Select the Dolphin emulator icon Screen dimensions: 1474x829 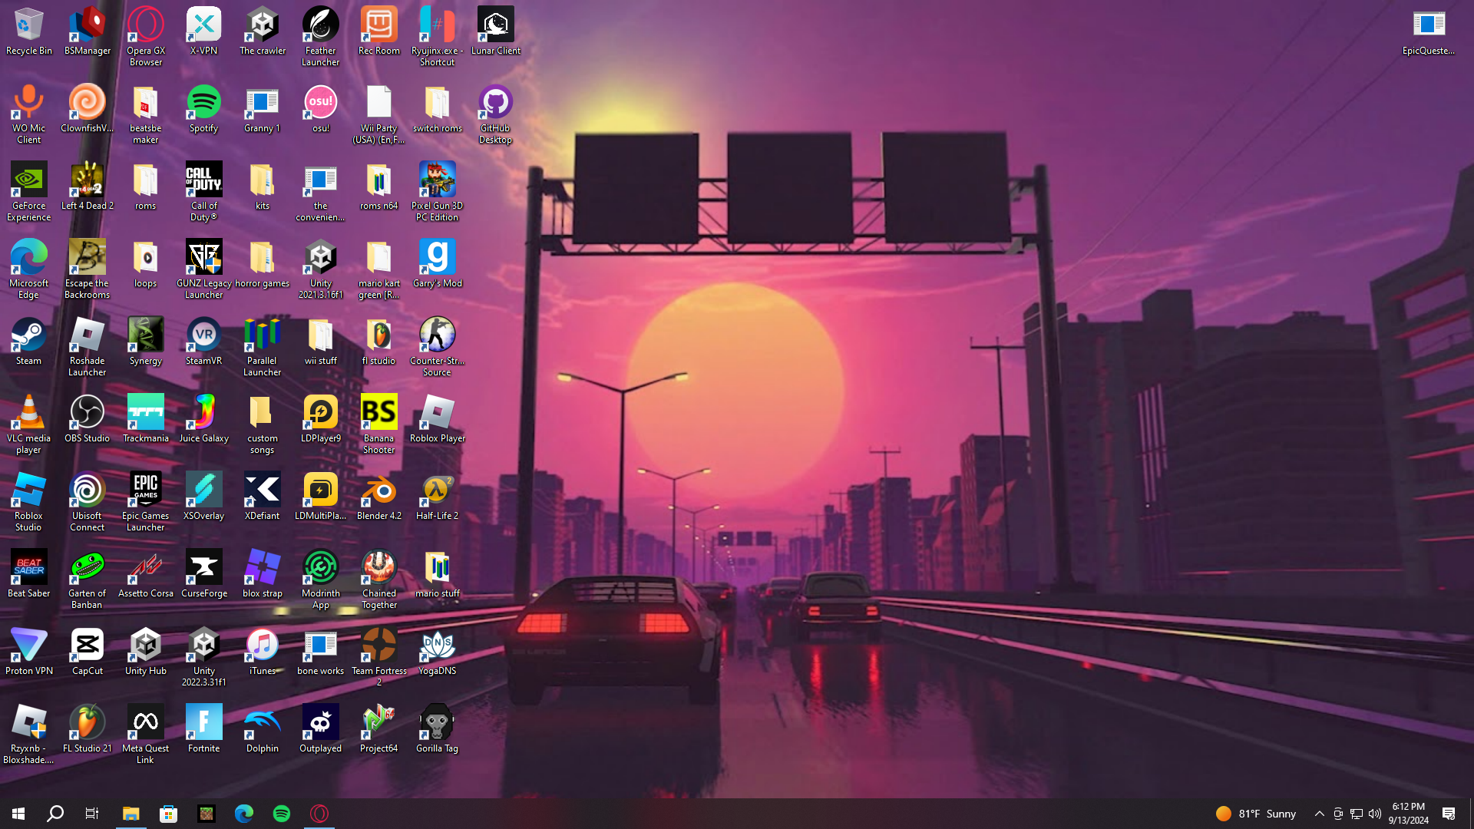tap(263, 729)
